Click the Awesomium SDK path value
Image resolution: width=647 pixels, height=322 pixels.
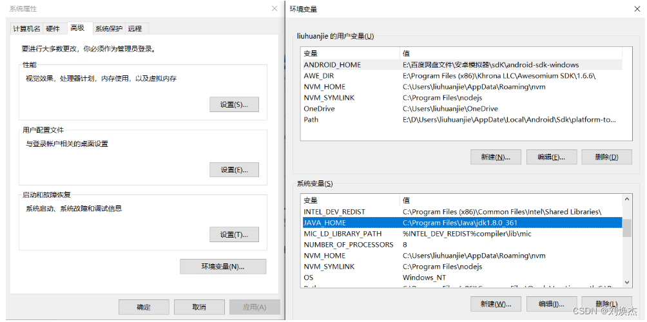pos(499,76)
